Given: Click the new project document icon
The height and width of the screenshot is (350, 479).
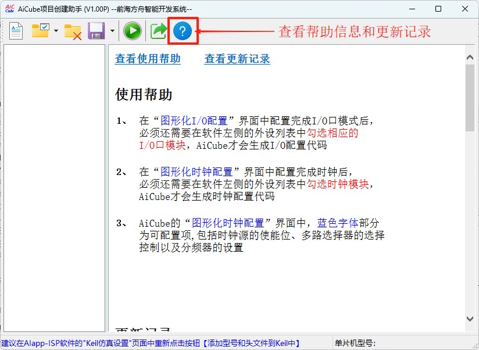Looking at the screenshot, I should click(16, 31).
